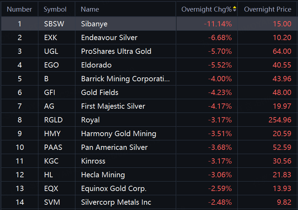Click the RGLD ticker symbol

click(53, 120)
